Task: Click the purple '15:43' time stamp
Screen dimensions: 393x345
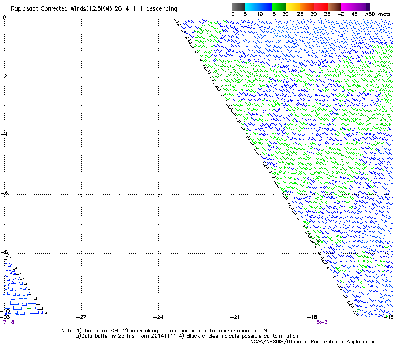Action: point(320,322)
